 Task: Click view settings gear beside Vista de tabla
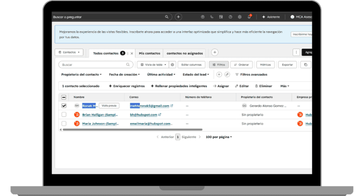(x=173, y=65)
